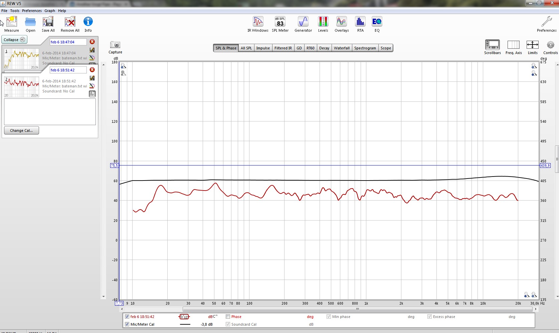The height and width of the screenshot is (333, 559).
Task: Click the Measure toolbar icon
Action: (x=12, y=22)
